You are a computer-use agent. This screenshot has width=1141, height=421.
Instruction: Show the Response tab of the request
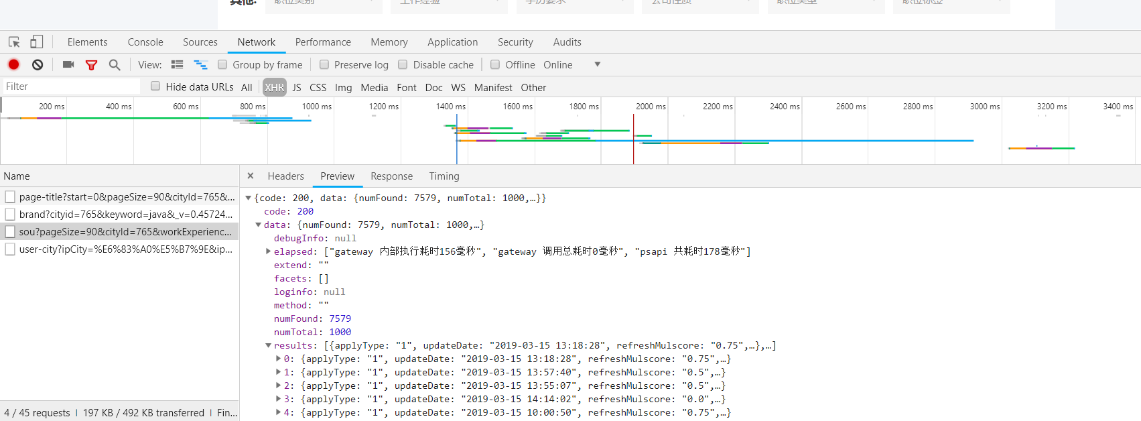click(x=392, y=176)
